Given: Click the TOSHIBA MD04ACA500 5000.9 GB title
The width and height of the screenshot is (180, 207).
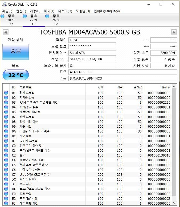Looking at the screenshot, I should click(90, 32).
